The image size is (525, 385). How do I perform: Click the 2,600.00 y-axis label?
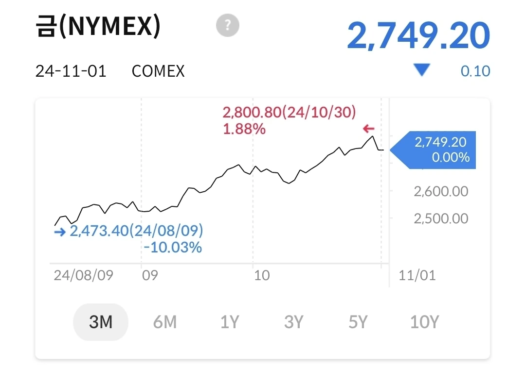[441, 191]
